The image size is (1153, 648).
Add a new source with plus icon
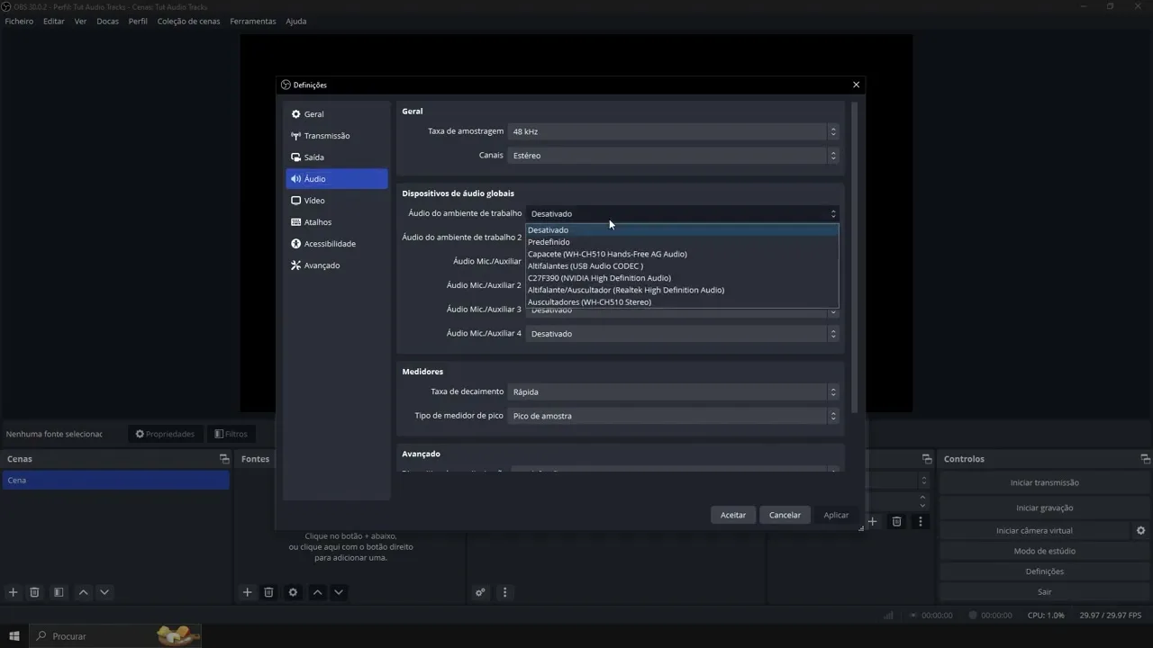pos(247,592)
